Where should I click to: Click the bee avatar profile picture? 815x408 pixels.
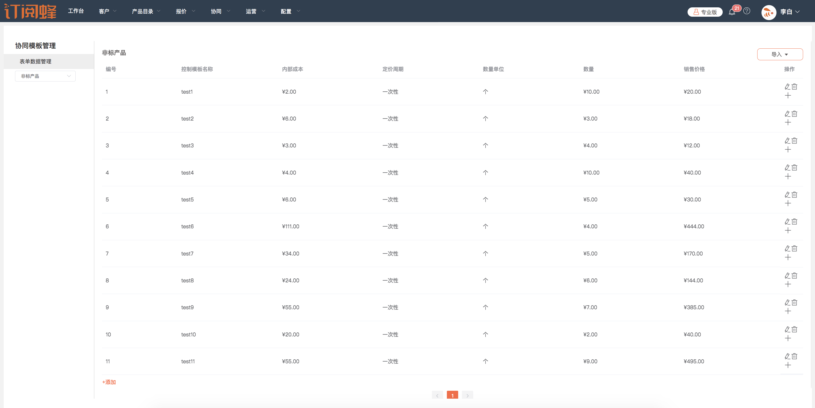[x=769, y=12]
